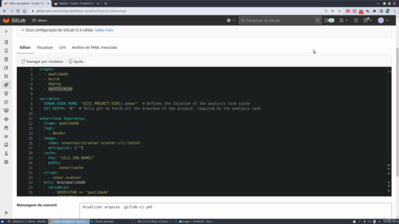The image size is (399, 224).
Task: Go back in browser history
Action: pos(4,11)
